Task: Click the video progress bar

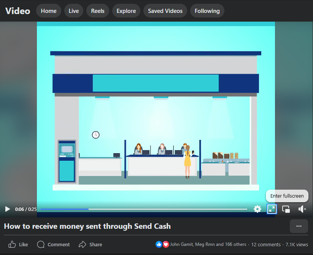Action: click(144, 209)
